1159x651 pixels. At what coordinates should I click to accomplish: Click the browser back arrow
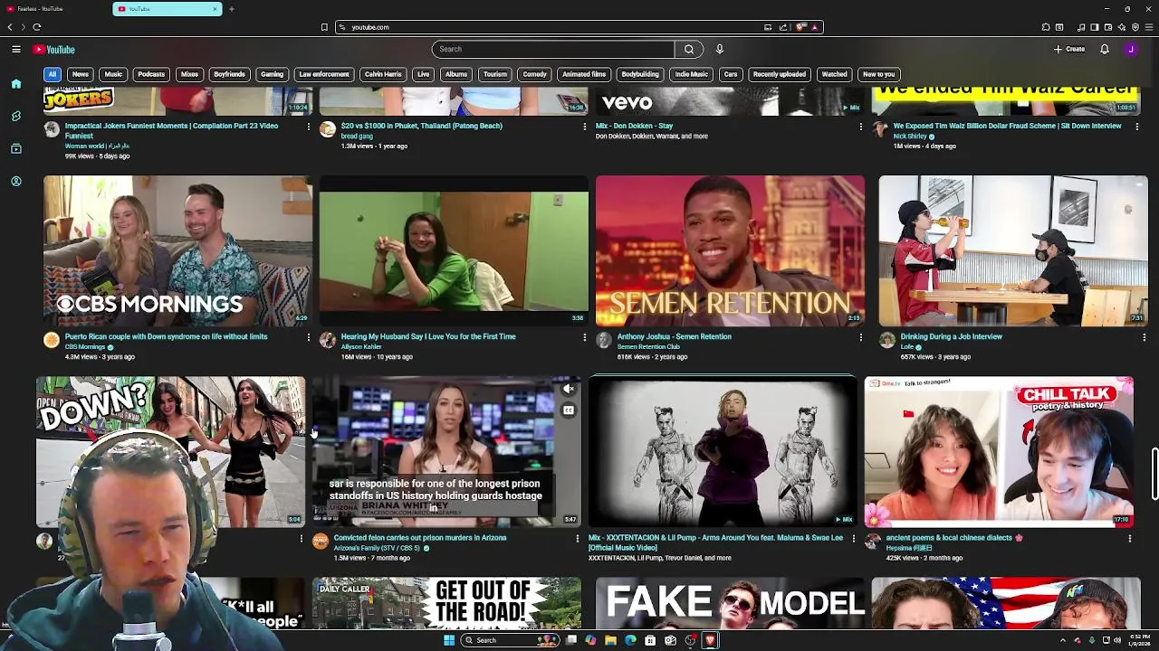pos(10,27)
